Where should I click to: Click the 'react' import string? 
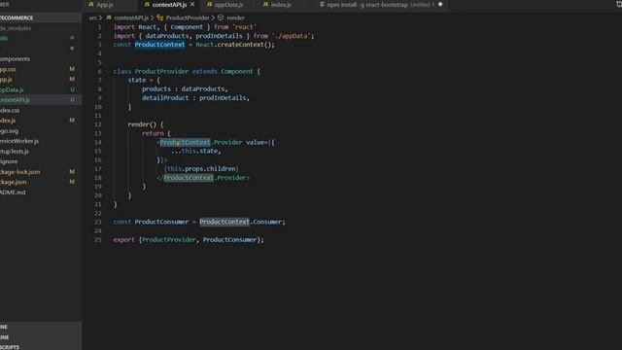[x=244, y=27]
